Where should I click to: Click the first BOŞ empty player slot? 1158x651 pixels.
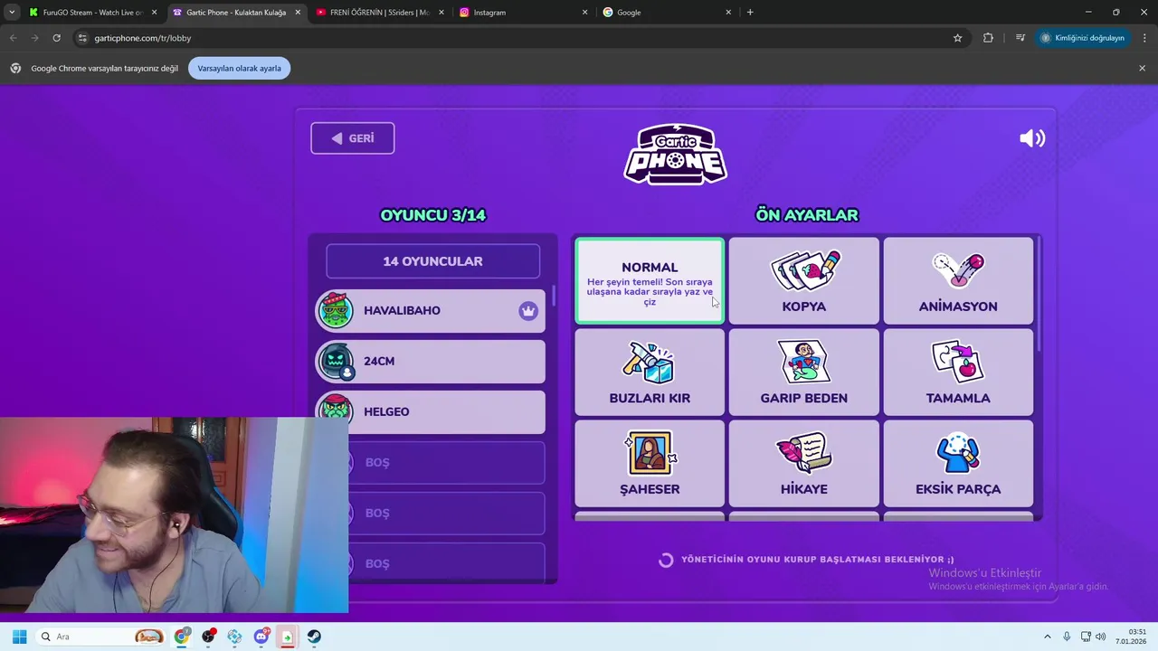[431, 462]
